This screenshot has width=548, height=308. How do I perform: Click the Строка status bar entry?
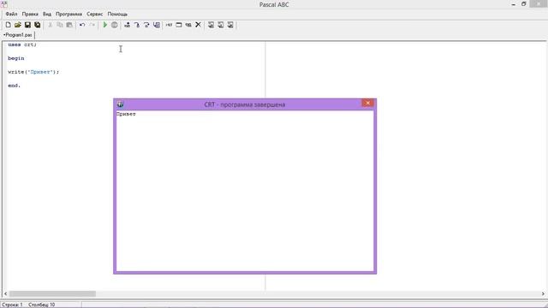tap(12, 305)
